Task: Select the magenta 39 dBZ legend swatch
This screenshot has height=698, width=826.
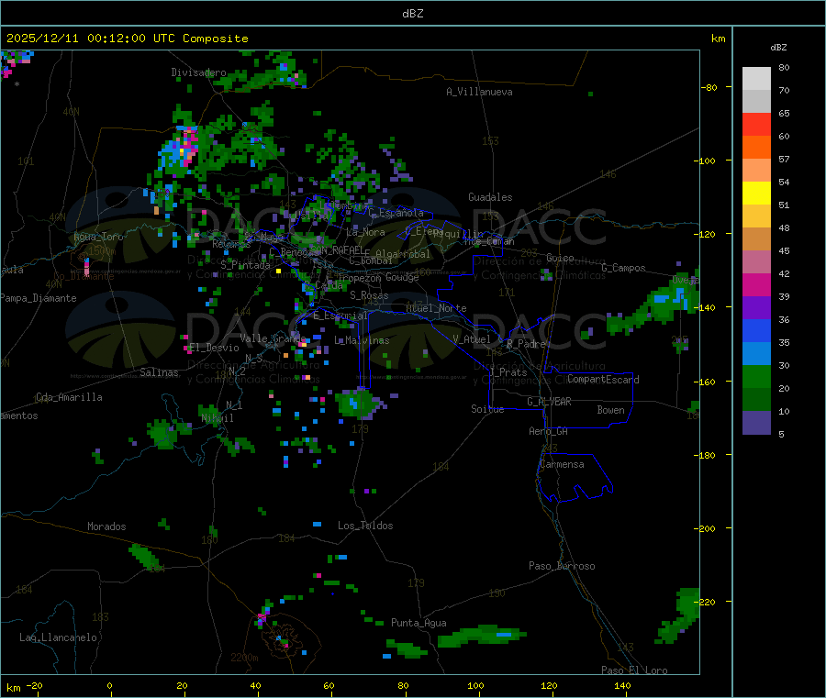Action: point(756,284)
